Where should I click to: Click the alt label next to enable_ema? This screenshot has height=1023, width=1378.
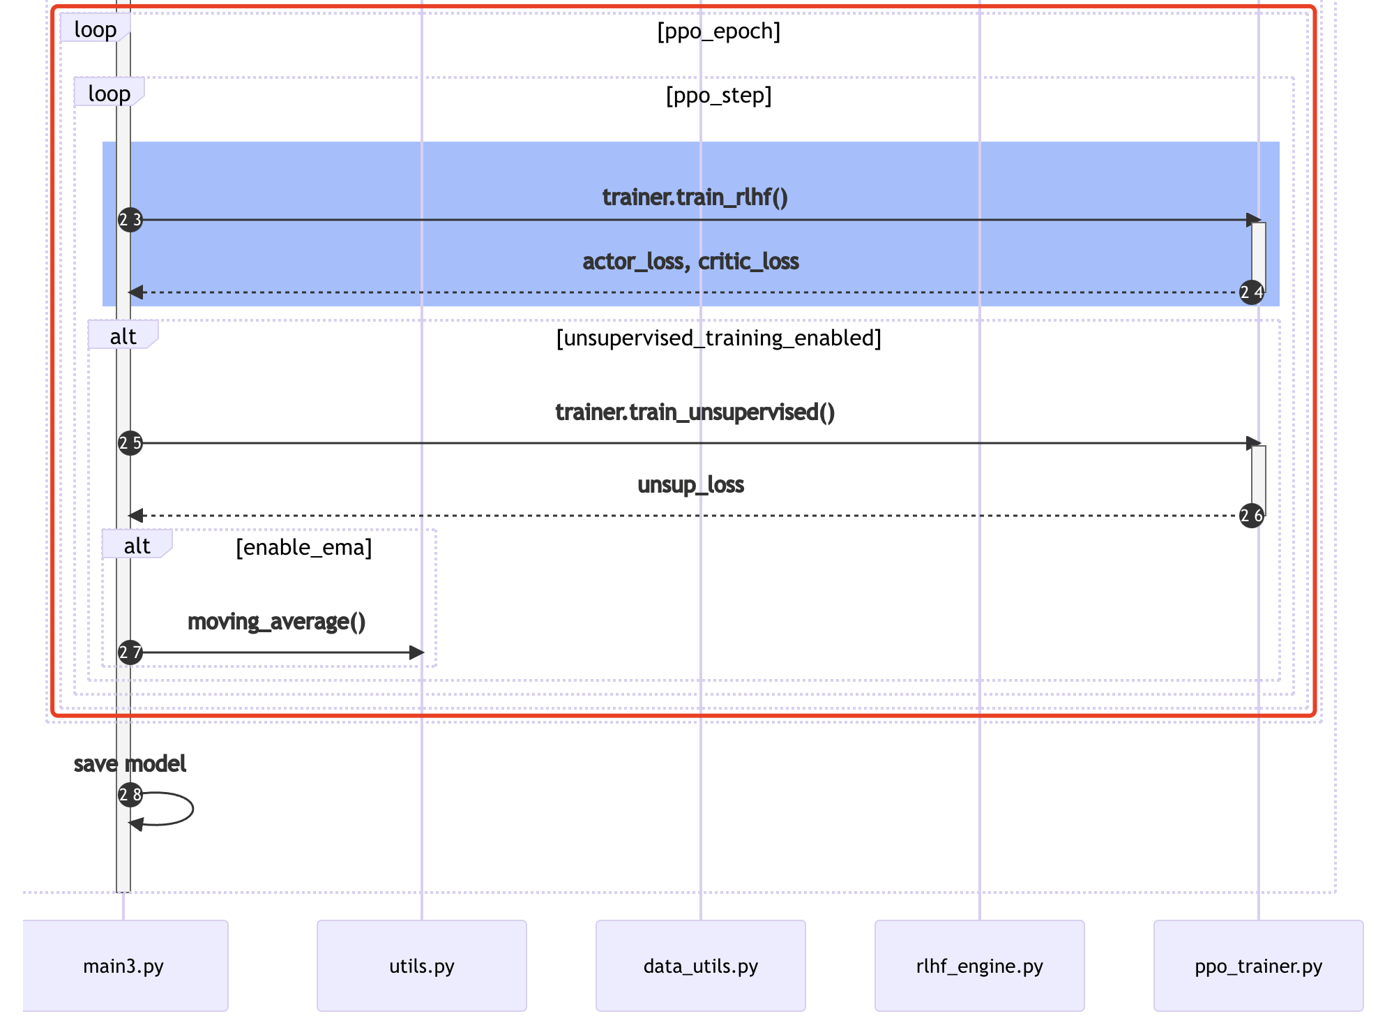tap(137, 545)
